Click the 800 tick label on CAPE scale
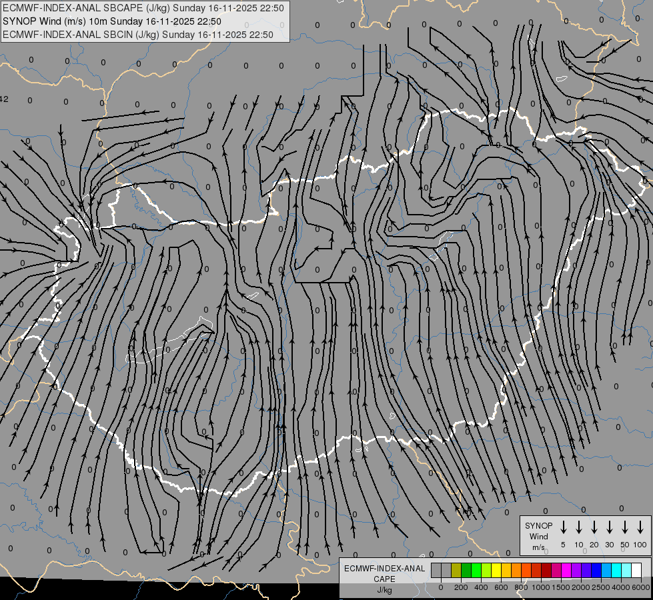The image size is (653, 600). pyautogui.click(x=521, y=587)
